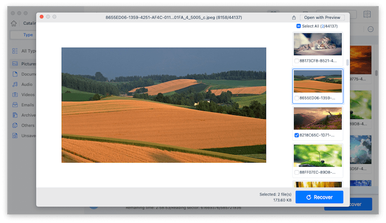
Task: Select the green moss sprout thumbnail
Action: click(x=317, y=155)
